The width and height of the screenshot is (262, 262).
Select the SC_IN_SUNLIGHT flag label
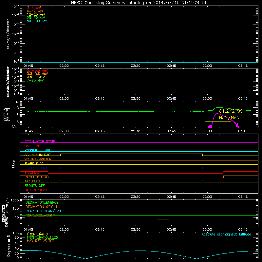click(x=38, y=155)
